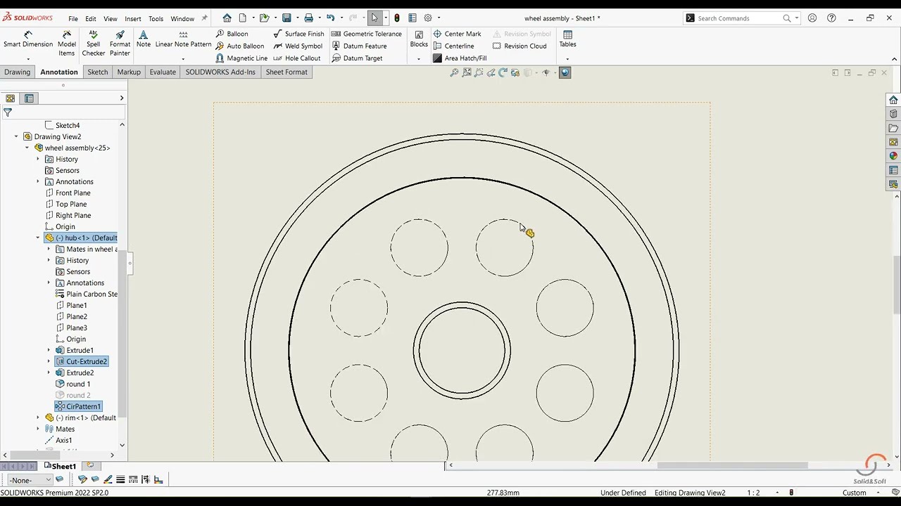Open the Blocks tool
This screenshot has width=901, height=506.
[419, 39]
